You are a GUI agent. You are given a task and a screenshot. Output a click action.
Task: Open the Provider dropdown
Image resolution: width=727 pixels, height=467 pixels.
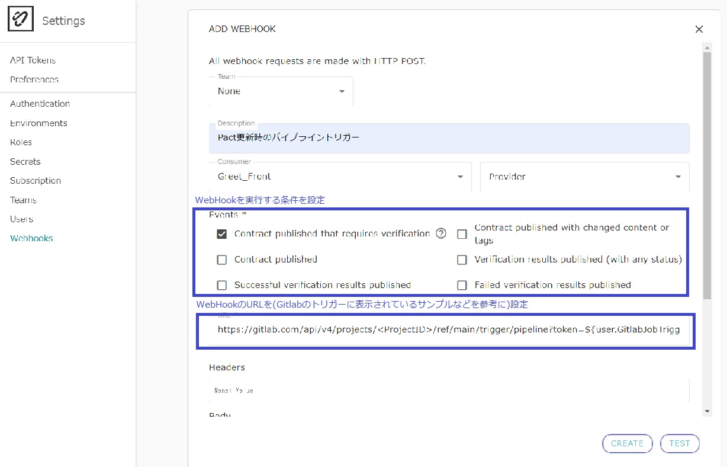tap(584, 177)
